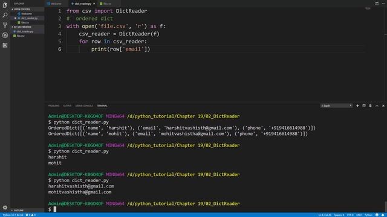Click 'mohitvashistha@gmail.com' terminal output line

point(80,192)
